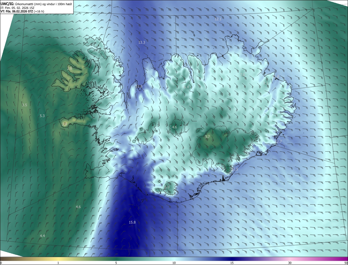
Task: Click the 4.6 value inside the central glacier
Action: 175,127
